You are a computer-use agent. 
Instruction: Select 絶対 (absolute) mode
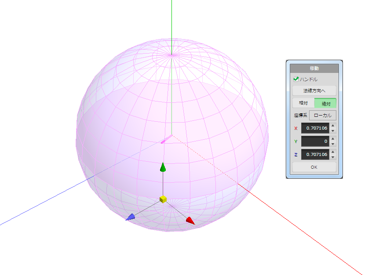click(x=326, y=103)
